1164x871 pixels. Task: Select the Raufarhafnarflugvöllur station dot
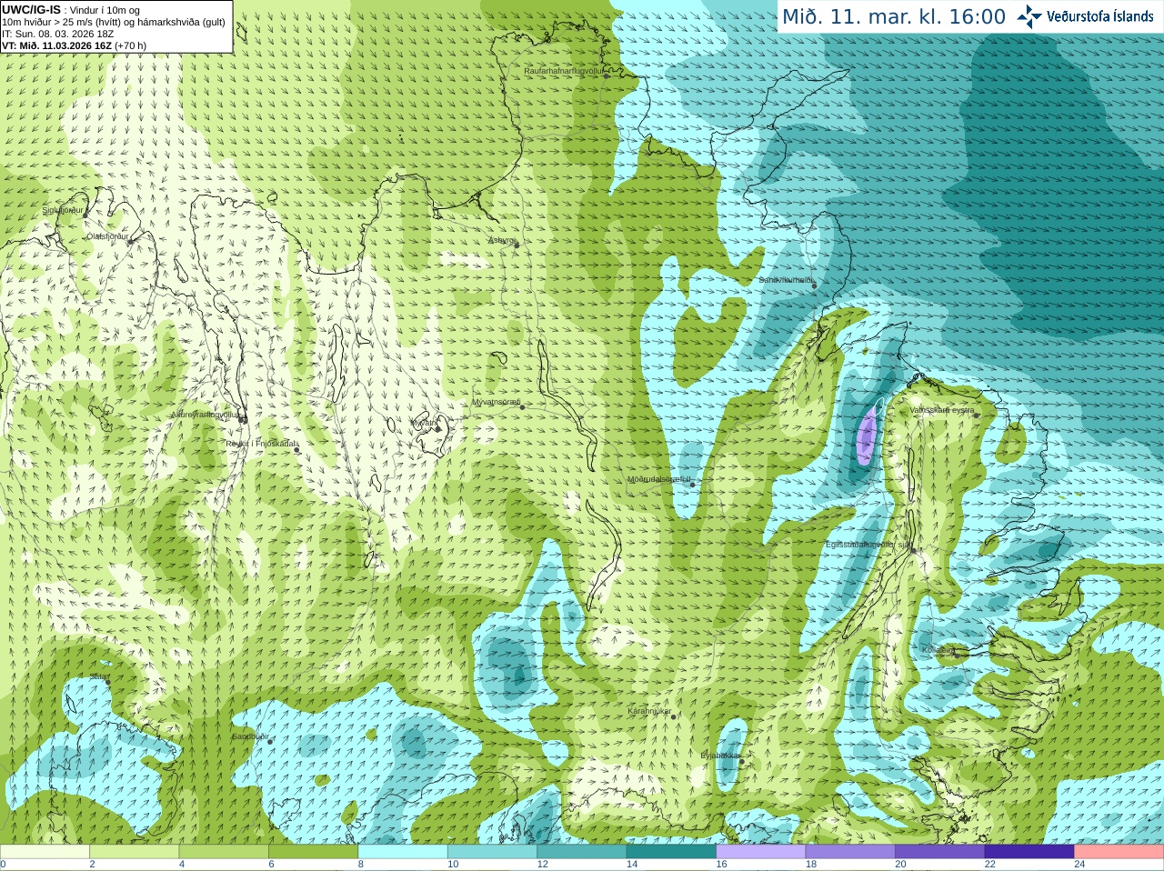tap(607, 75)
